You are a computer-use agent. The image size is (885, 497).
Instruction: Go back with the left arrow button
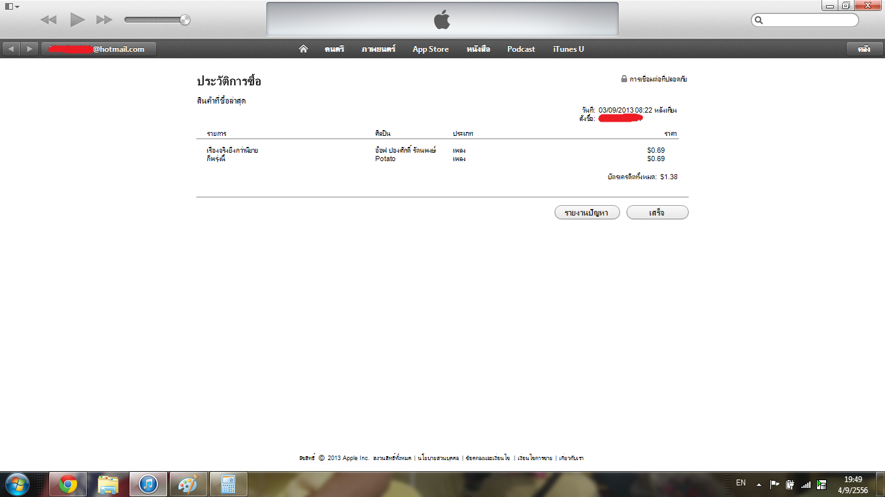(x=12, y=49)
